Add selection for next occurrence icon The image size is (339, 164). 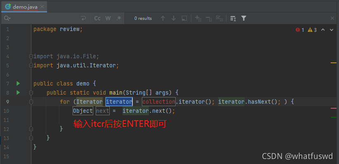(198, 19)
